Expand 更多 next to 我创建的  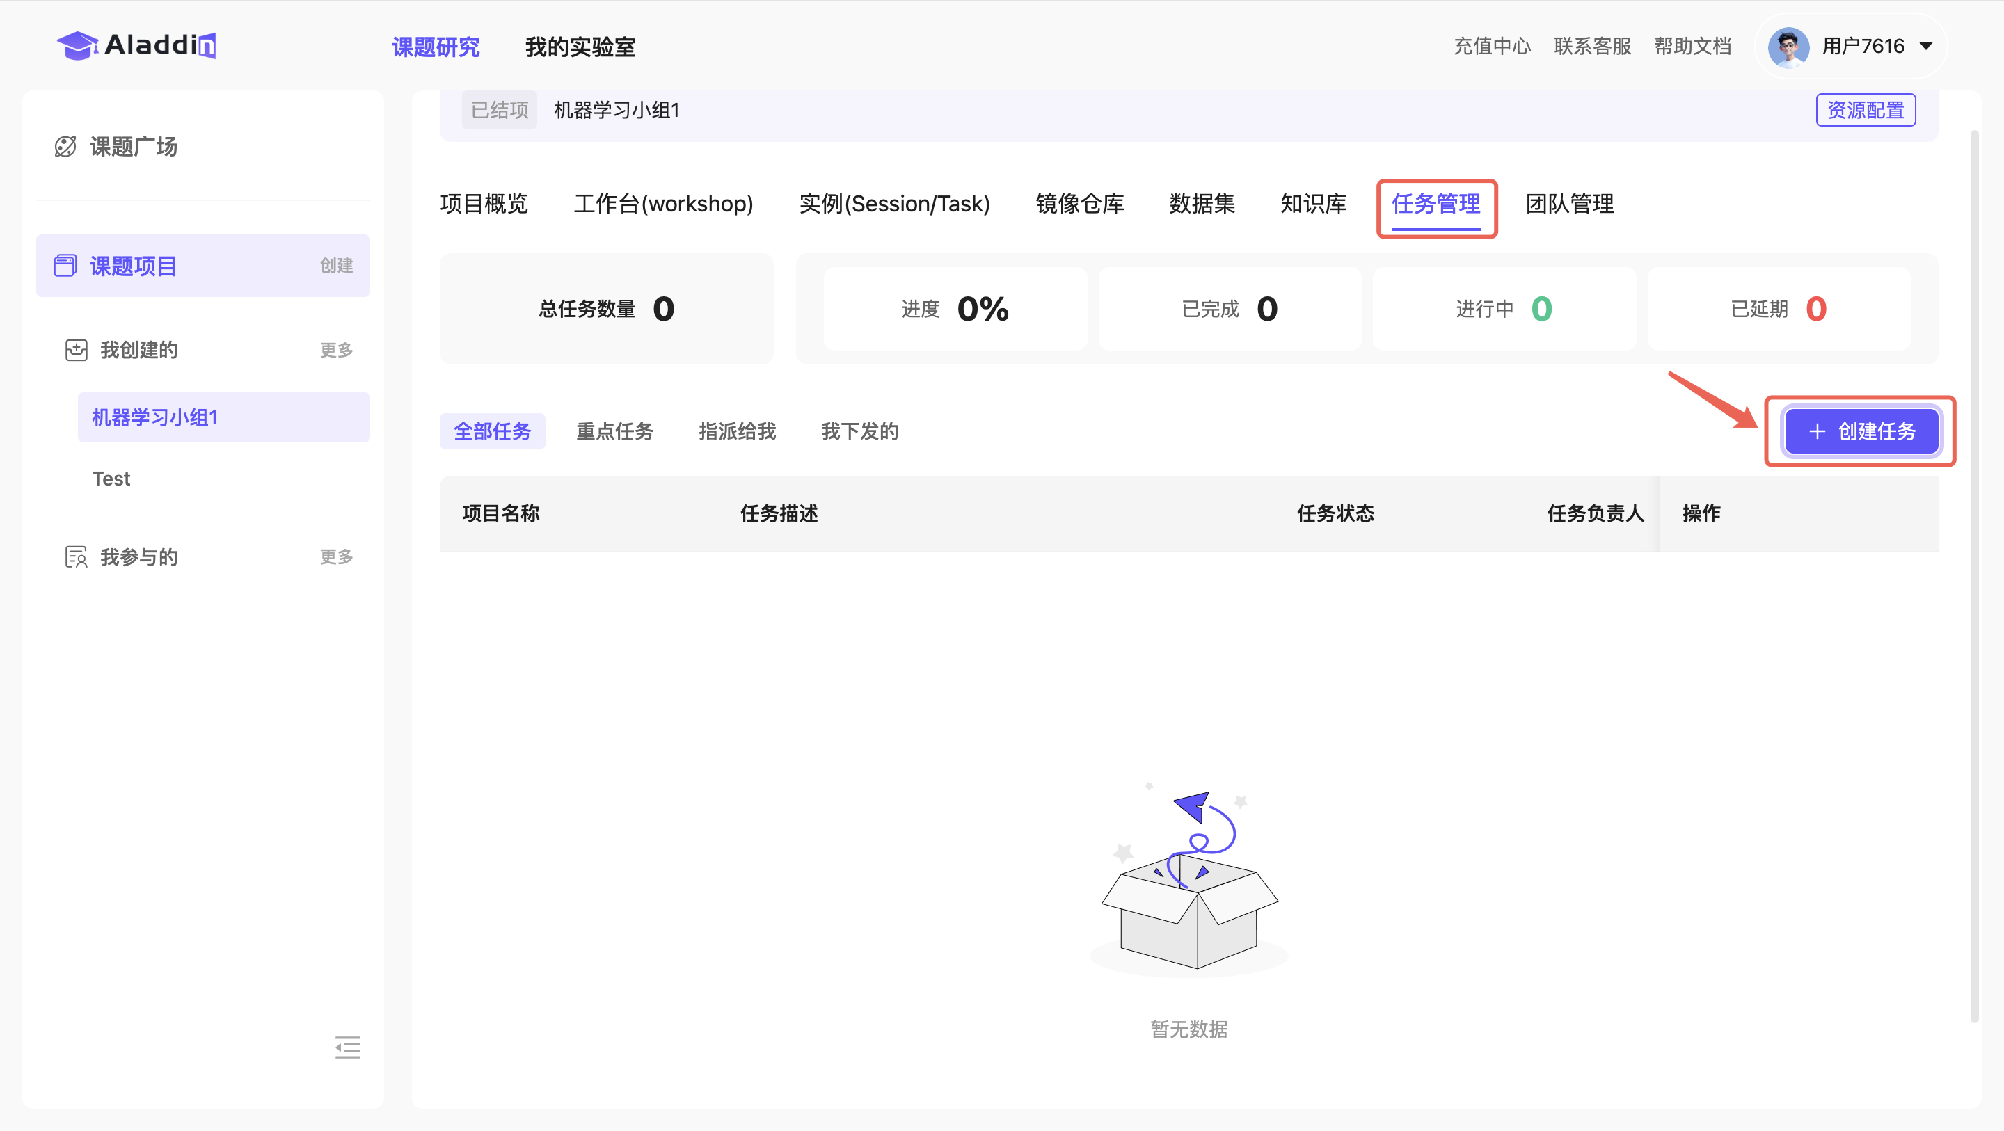[x=336, y=350]
